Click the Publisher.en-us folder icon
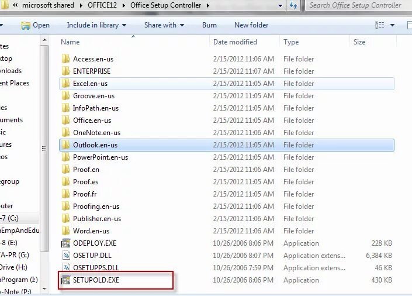This screenshot has height=296, width=412. point(65,218)
